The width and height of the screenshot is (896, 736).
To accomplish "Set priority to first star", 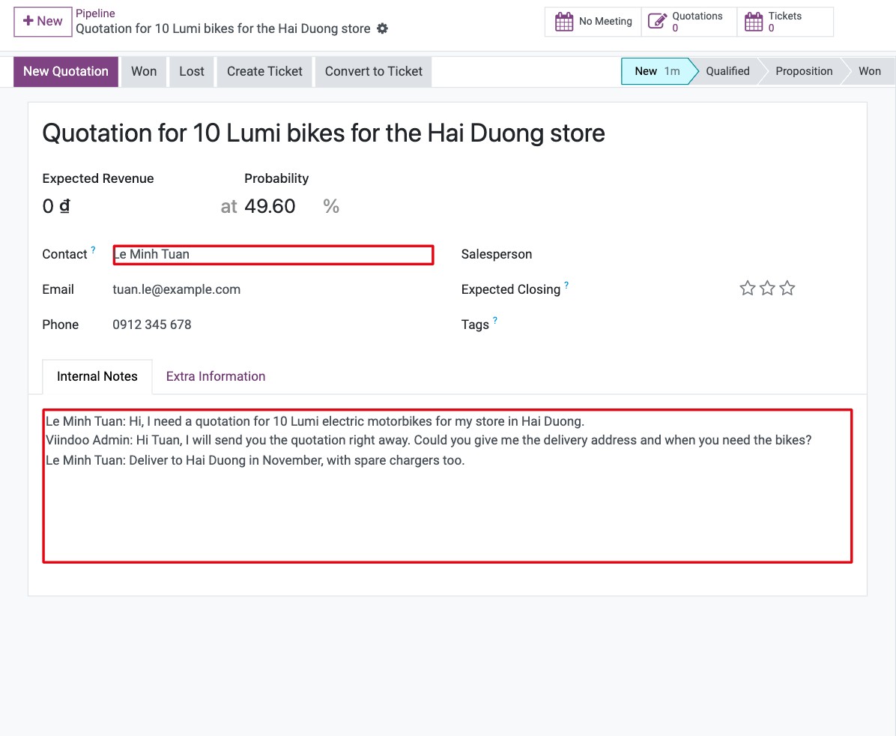I will pyautogui.click(x=748, y=289).
